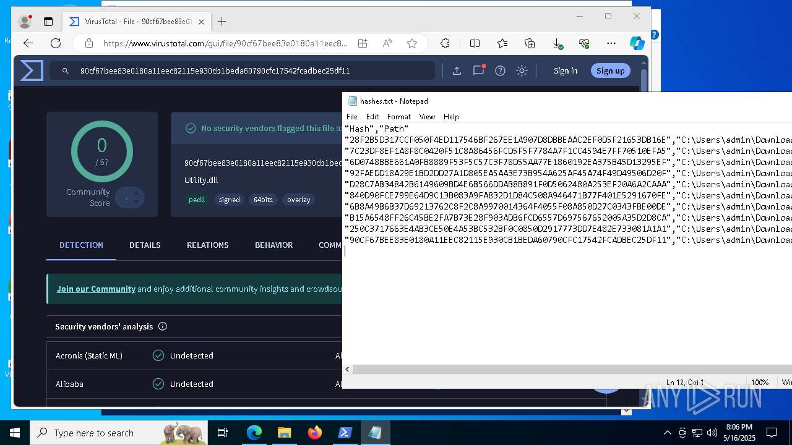Open volume control in system tray
Image resolution: width=792 pixels, height=445 pixels.
(712, 433)
